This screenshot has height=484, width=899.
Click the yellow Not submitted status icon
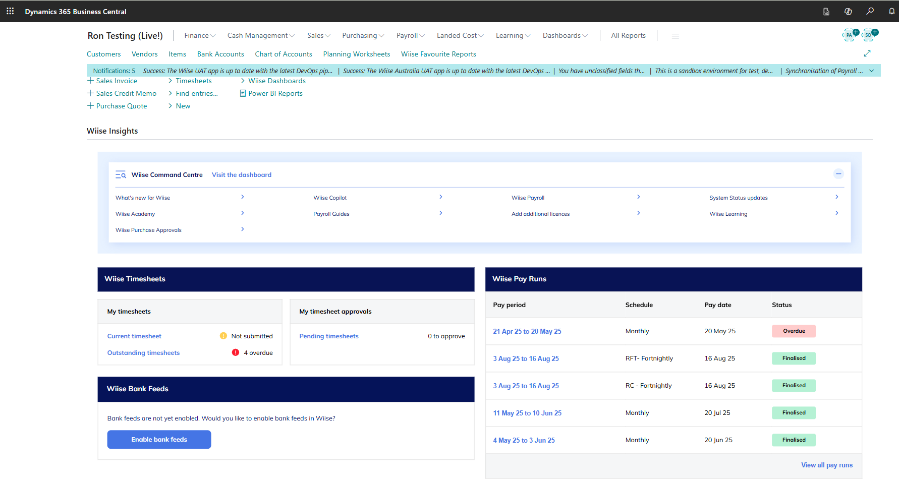[x=223, y=336]
